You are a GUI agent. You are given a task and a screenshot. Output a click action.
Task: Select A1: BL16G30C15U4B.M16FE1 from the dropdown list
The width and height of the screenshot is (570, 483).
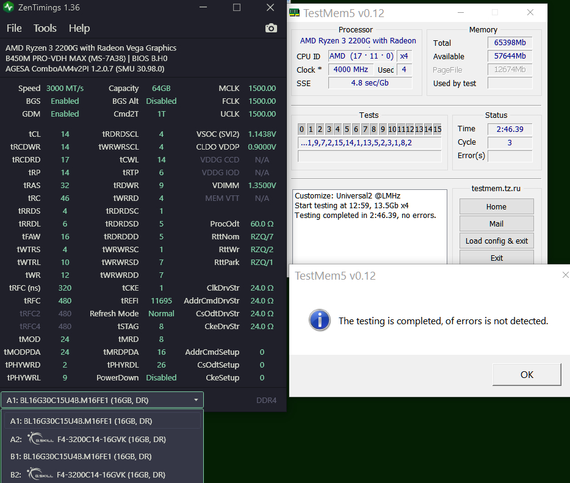tap(102, 421)
